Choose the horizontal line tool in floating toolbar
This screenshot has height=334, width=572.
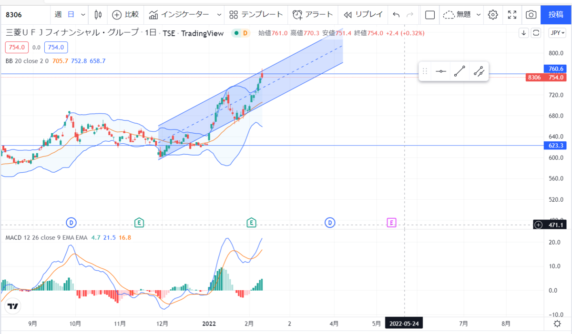[441, 71]
